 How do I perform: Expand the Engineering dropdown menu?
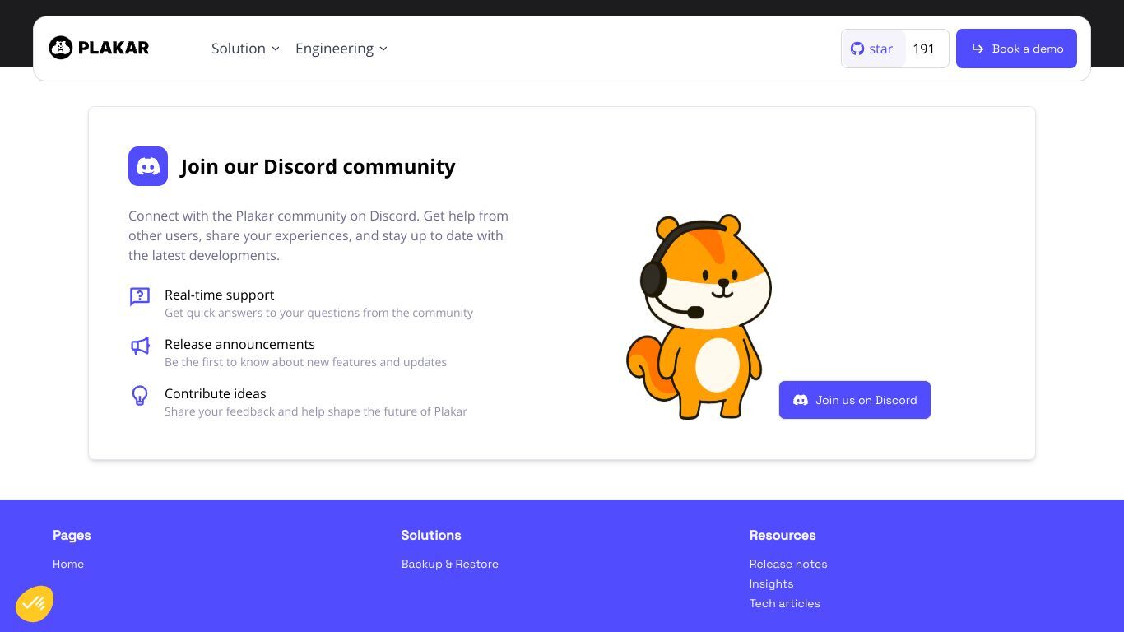341,49
